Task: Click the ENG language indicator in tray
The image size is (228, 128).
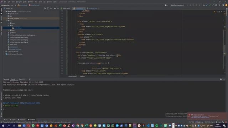Action: 212,126
